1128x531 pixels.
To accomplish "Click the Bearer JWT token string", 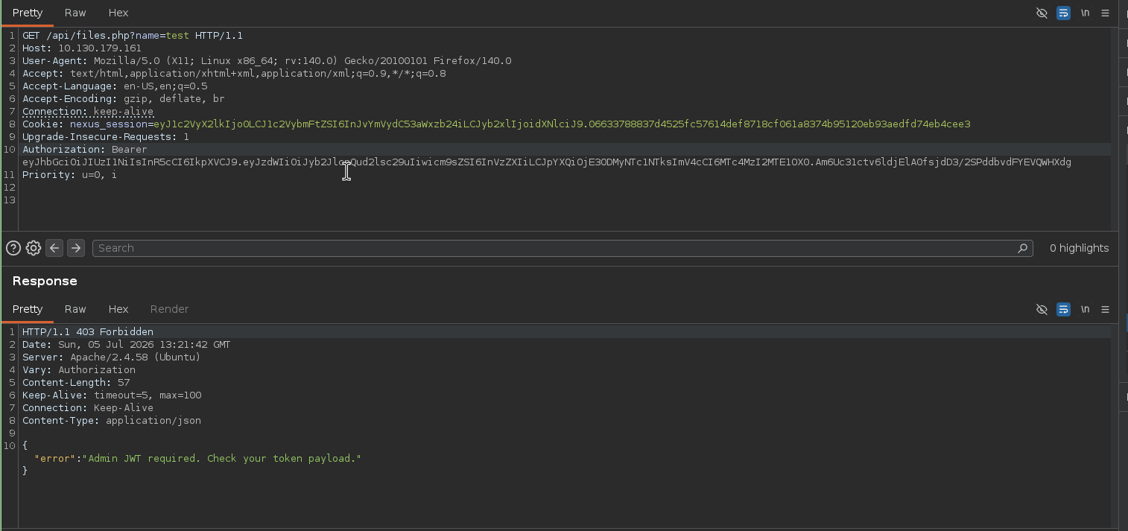I will pyautogui.click(x=547, y=162).
